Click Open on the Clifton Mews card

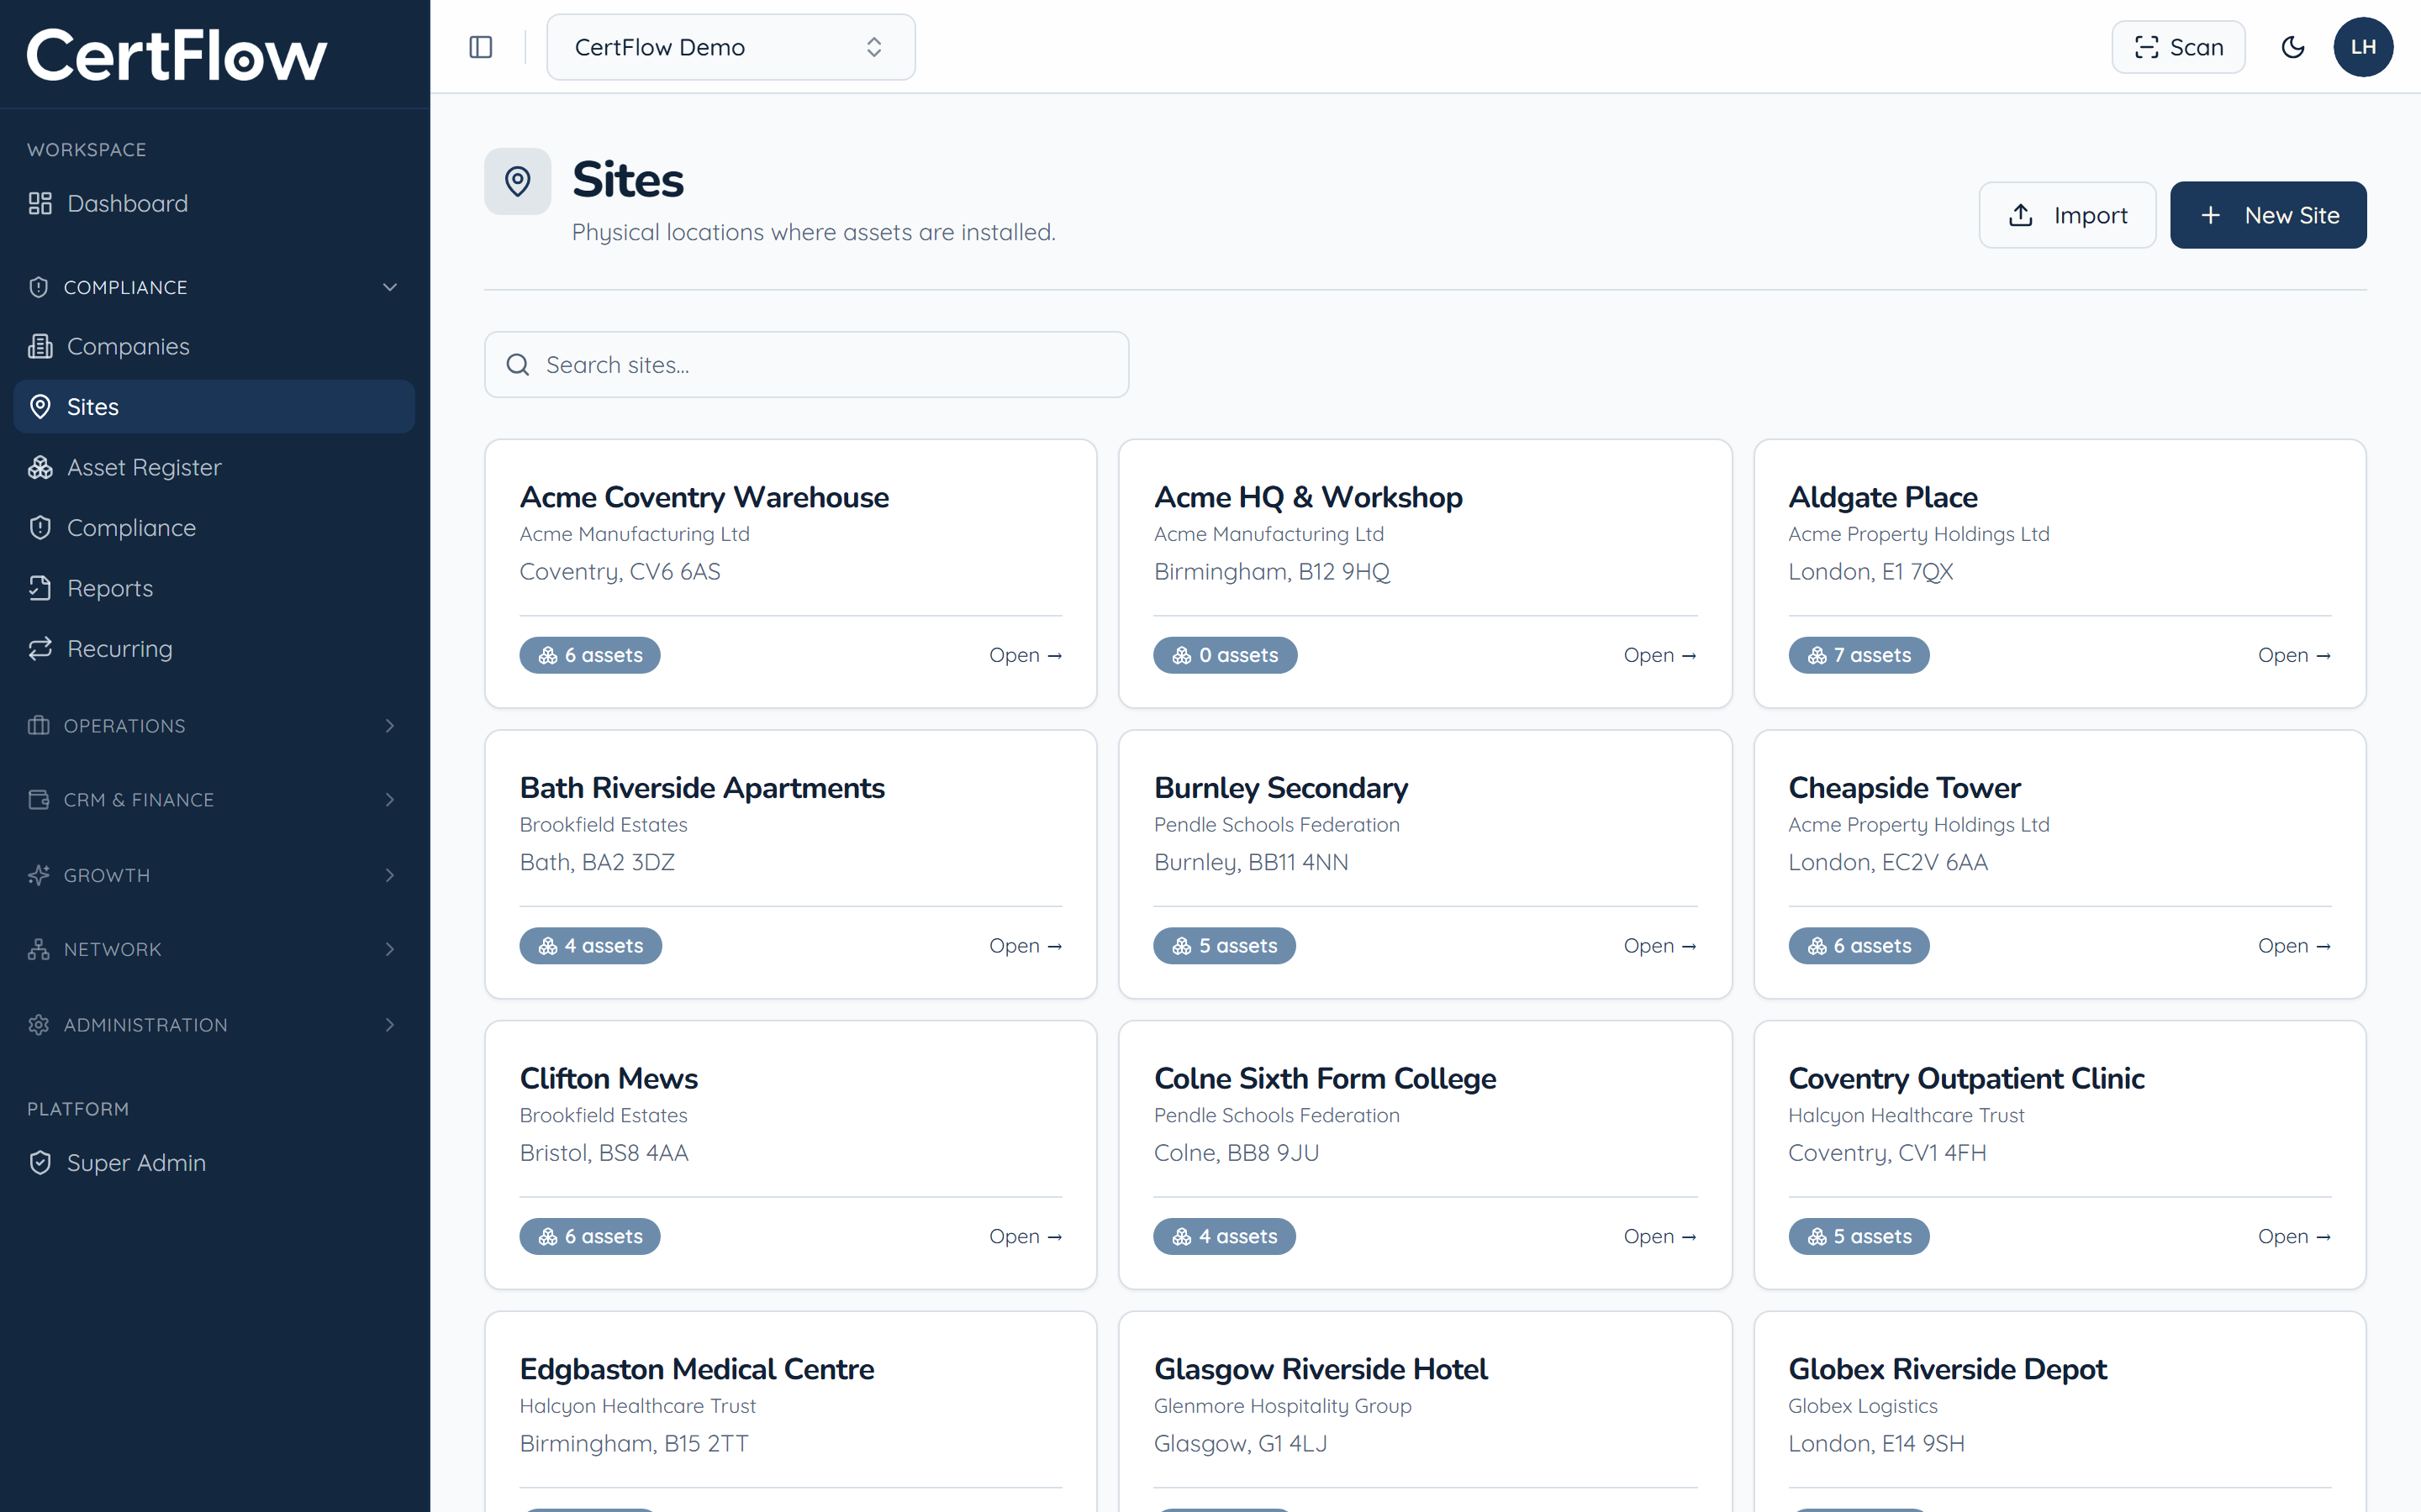tap(1025, 1237)
